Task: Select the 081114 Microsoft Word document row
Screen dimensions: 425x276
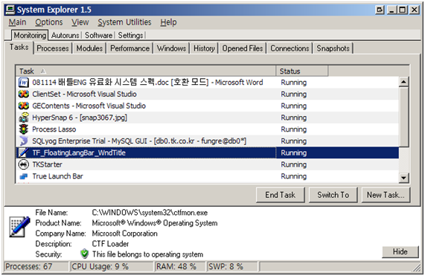Action: [208, 83]
